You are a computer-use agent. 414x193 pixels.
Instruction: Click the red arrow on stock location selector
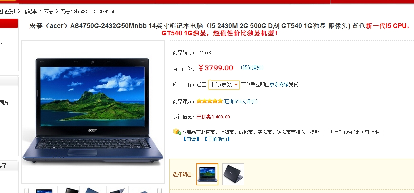(x=236, y=85)
